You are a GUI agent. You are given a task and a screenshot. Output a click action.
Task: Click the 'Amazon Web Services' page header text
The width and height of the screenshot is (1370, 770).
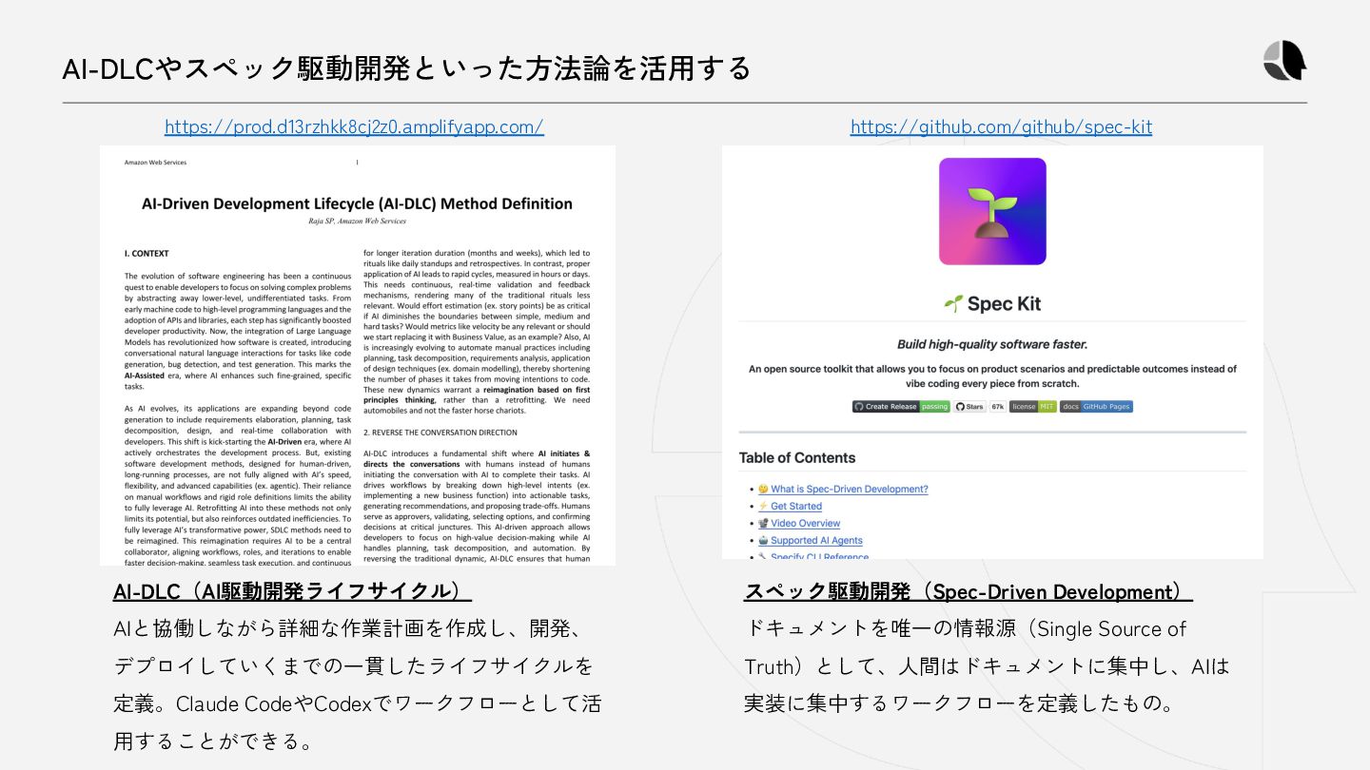pos(155,163)
